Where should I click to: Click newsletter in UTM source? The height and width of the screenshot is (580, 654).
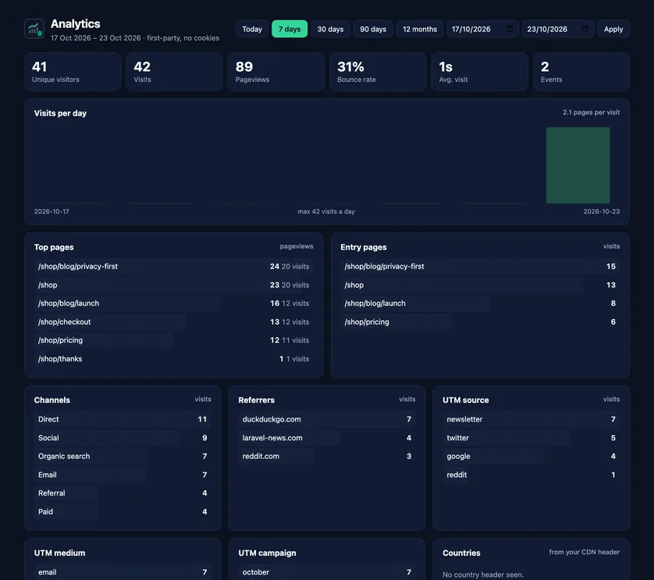pos(531,419)
